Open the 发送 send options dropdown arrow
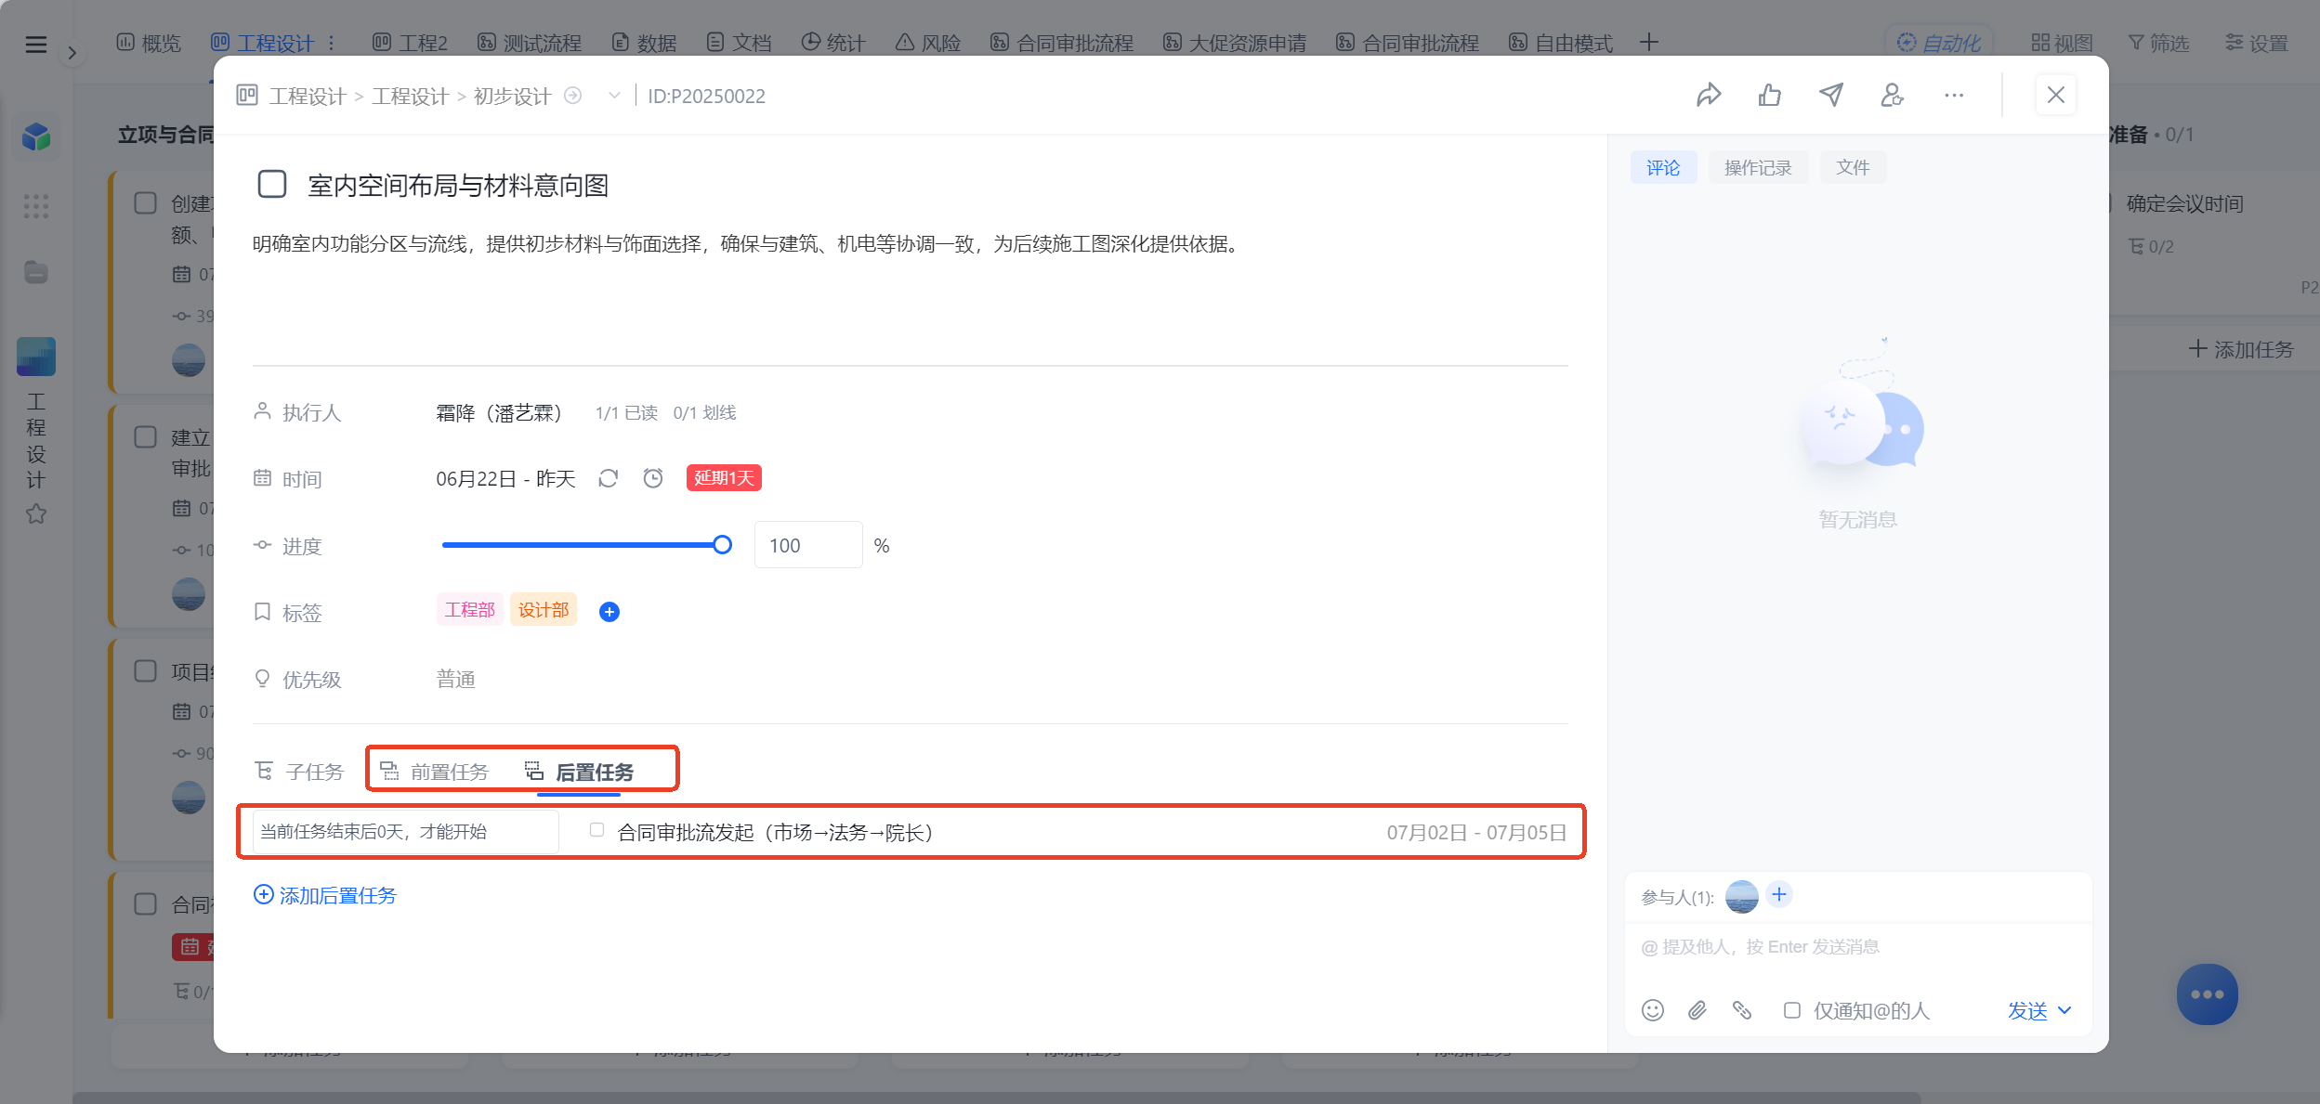Viewport: 2320px width, 1104px height. pos(2064,1010)
